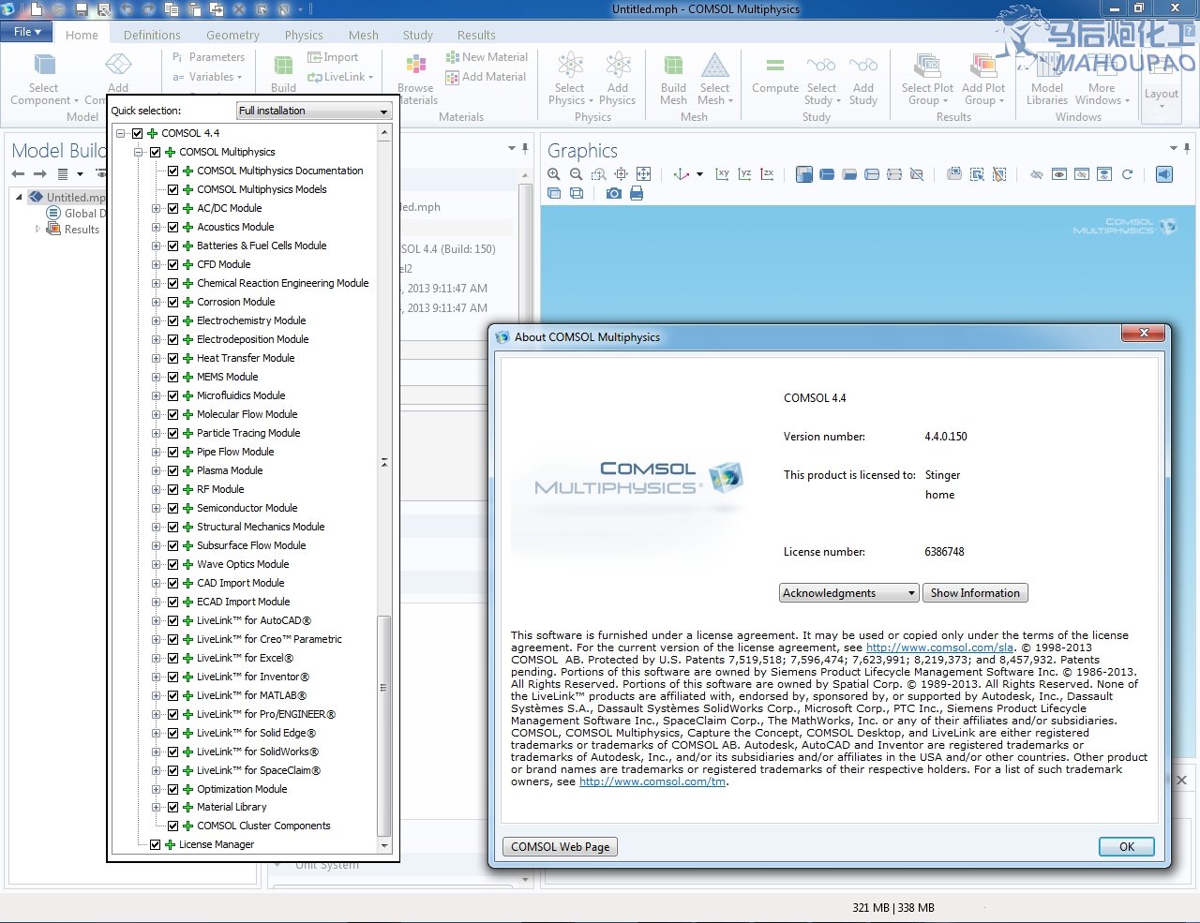1200x923 pixels.
Task: Switch to the Geometry tab
Action: [232, 35]
